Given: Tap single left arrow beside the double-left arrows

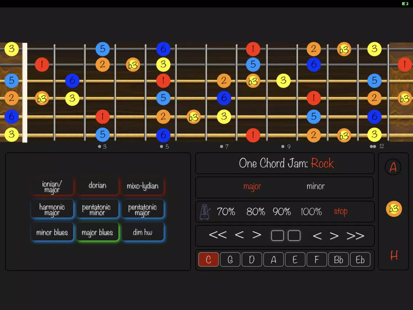Looking at the screenshot, I should [x=239, y=235].
